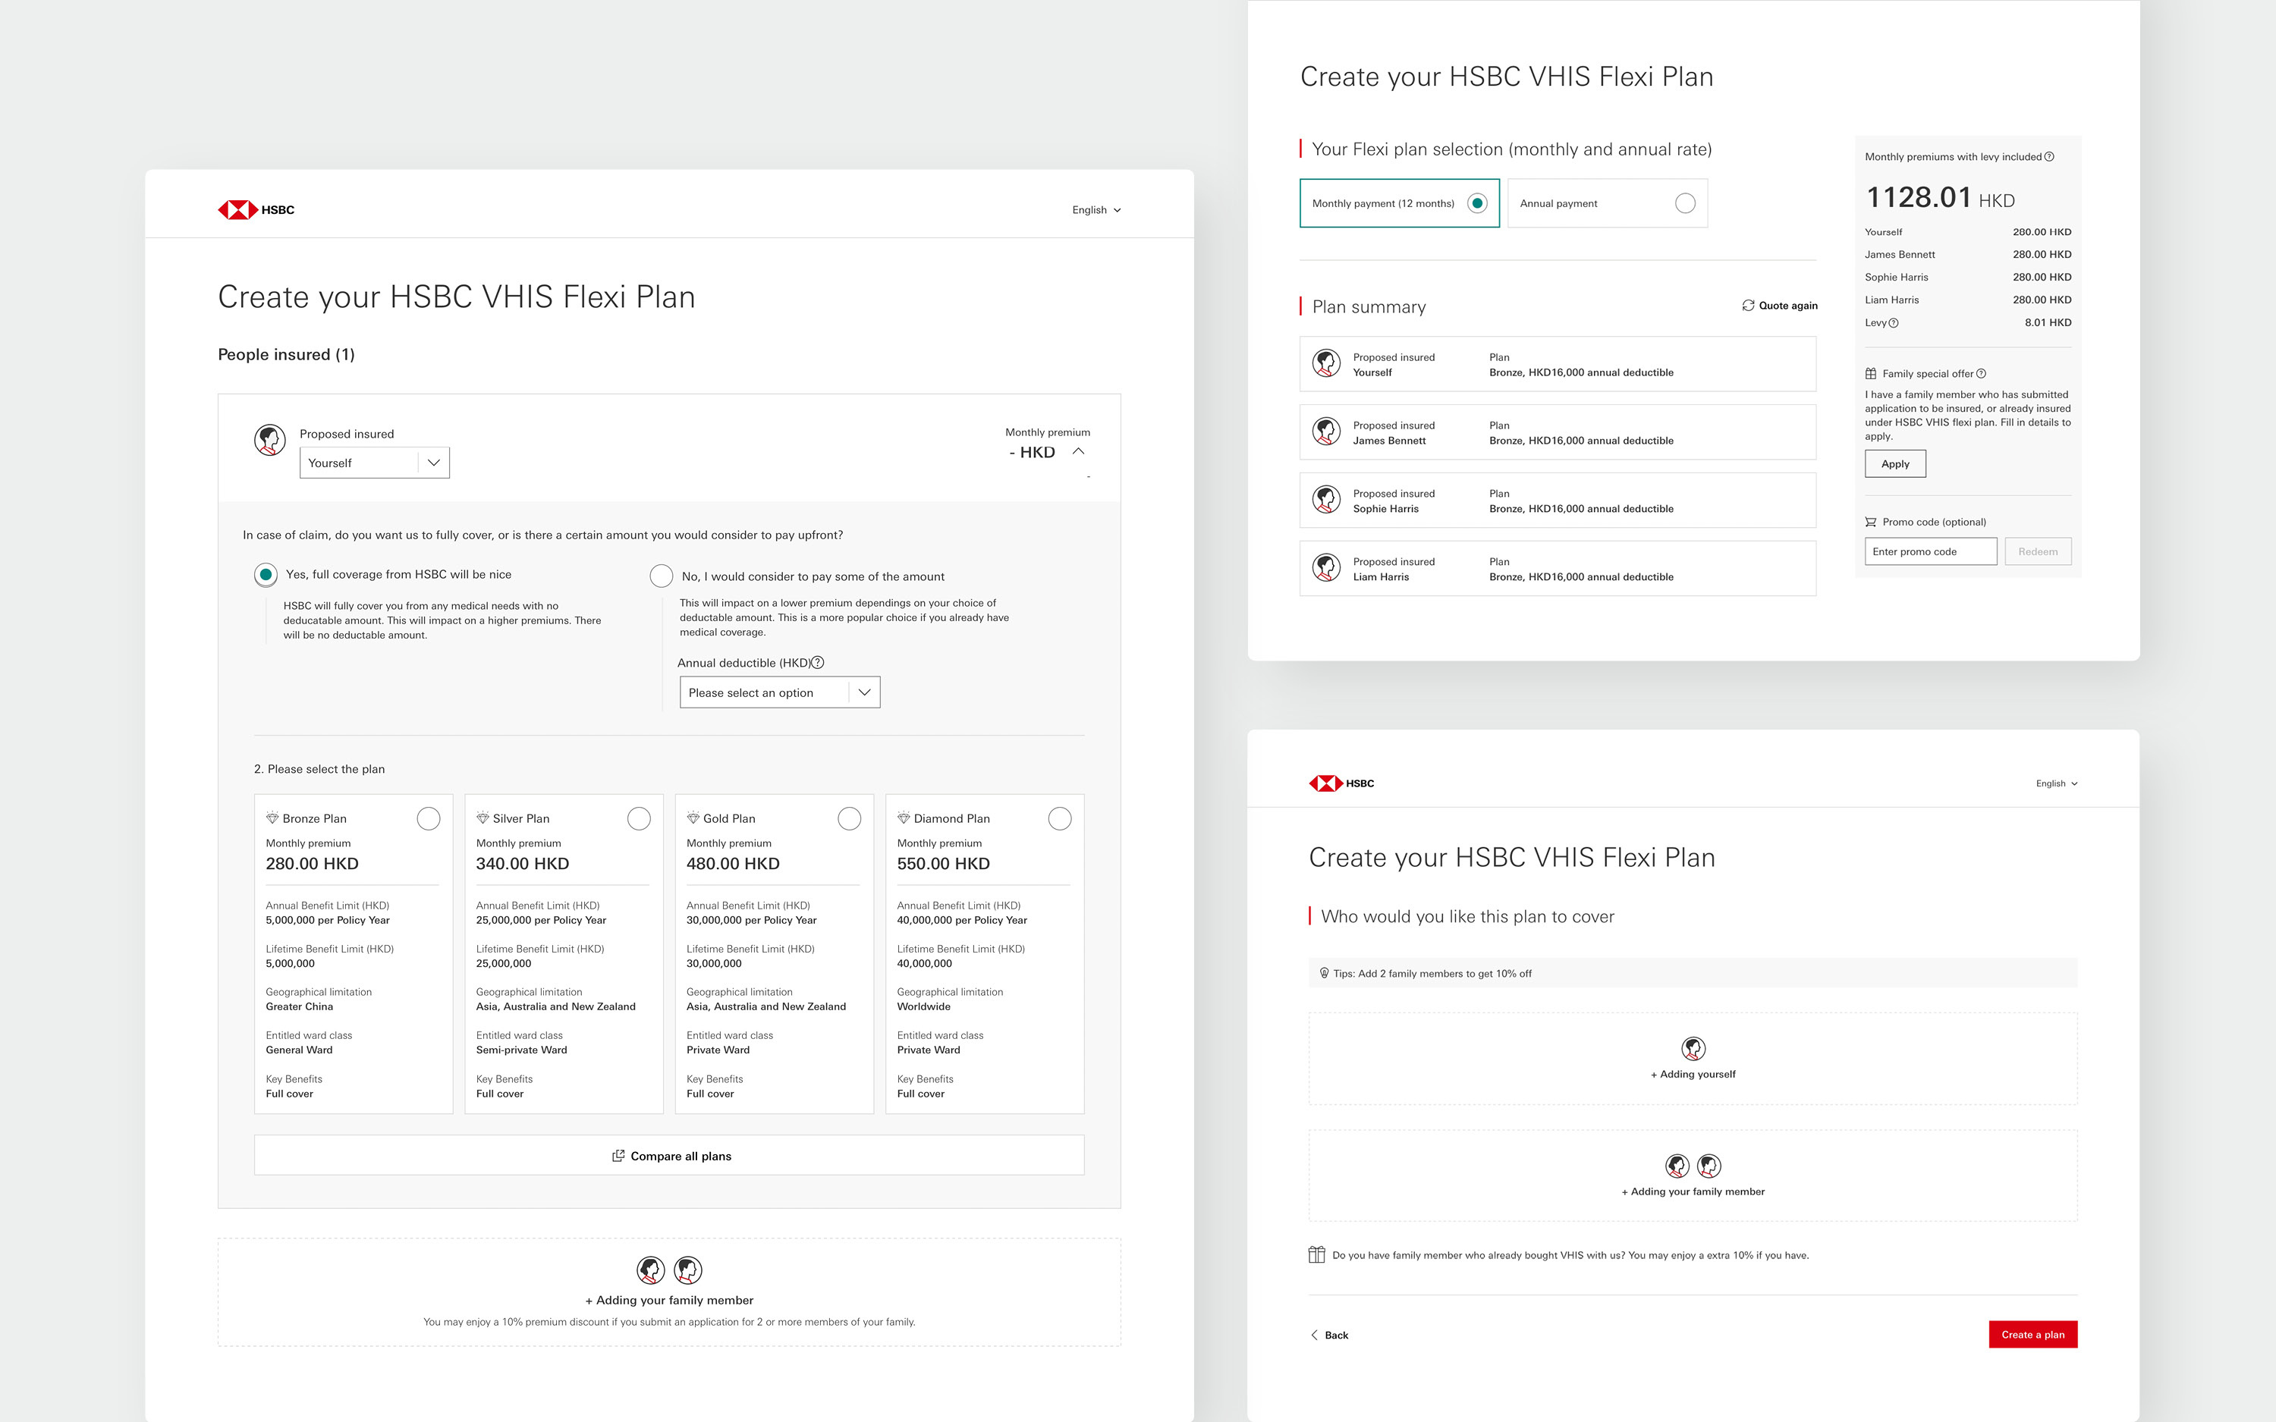Click the avatar in the Sophie Harris summary row

(1326, 499)
